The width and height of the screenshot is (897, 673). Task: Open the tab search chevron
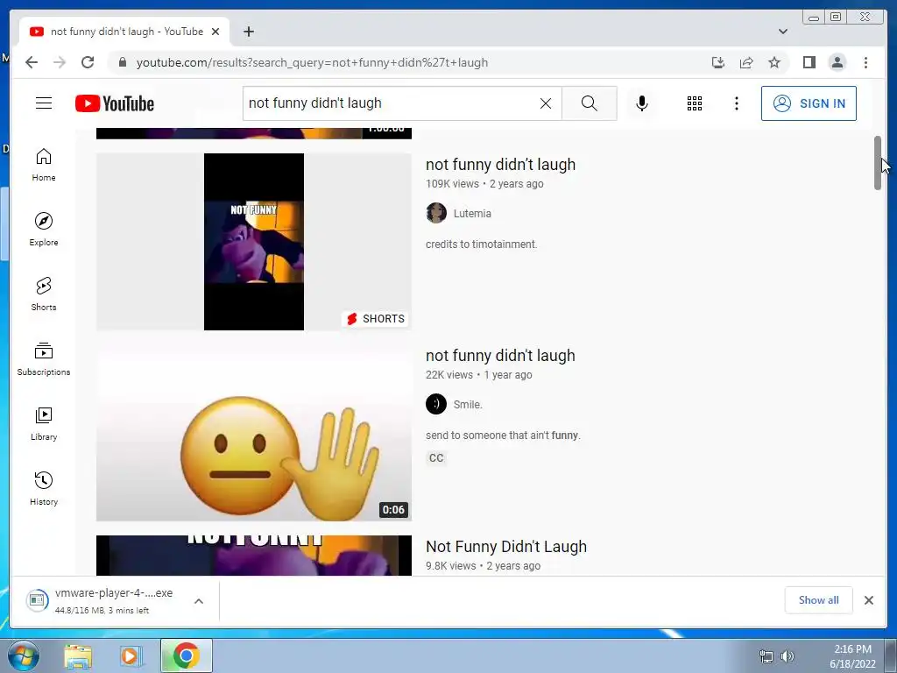(782, 32)
